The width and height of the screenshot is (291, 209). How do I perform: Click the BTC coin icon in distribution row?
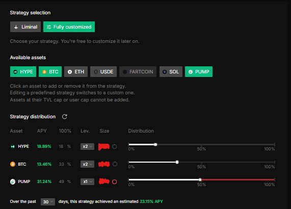[x=13, y=164]
